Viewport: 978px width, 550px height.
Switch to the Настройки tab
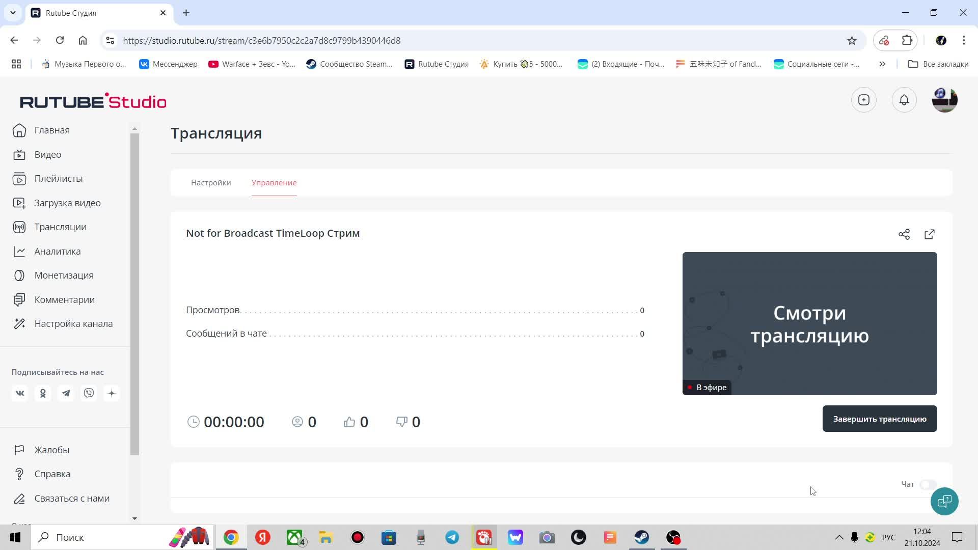click(211, 182)
